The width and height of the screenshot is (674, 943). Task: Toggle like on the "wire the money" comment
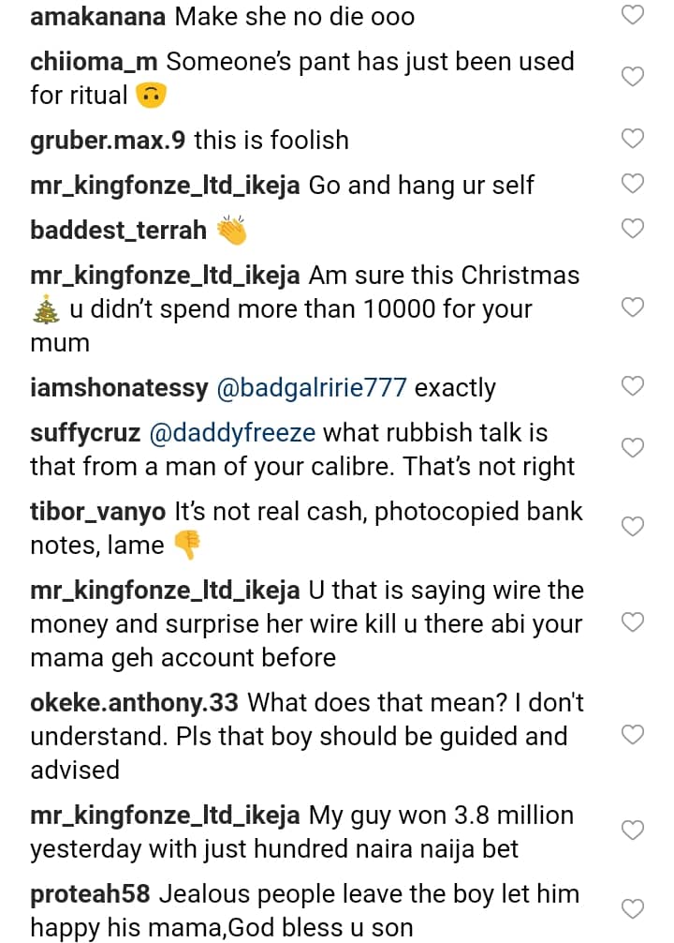pyautogui.click(x=634, y=622)
